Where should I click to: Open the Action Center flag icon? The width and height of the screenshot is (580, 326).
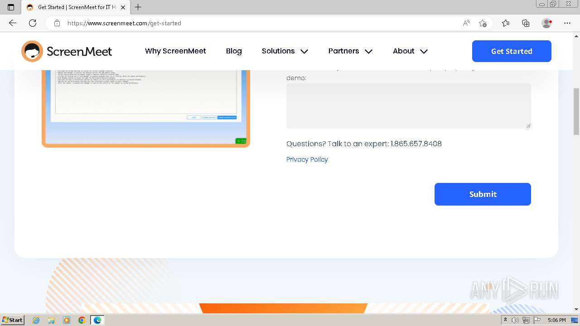point(537,320)
